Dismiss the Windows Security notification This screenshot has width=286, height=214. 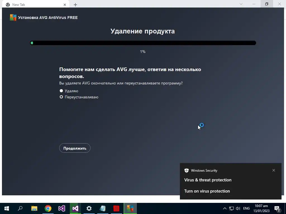point(274,170)
